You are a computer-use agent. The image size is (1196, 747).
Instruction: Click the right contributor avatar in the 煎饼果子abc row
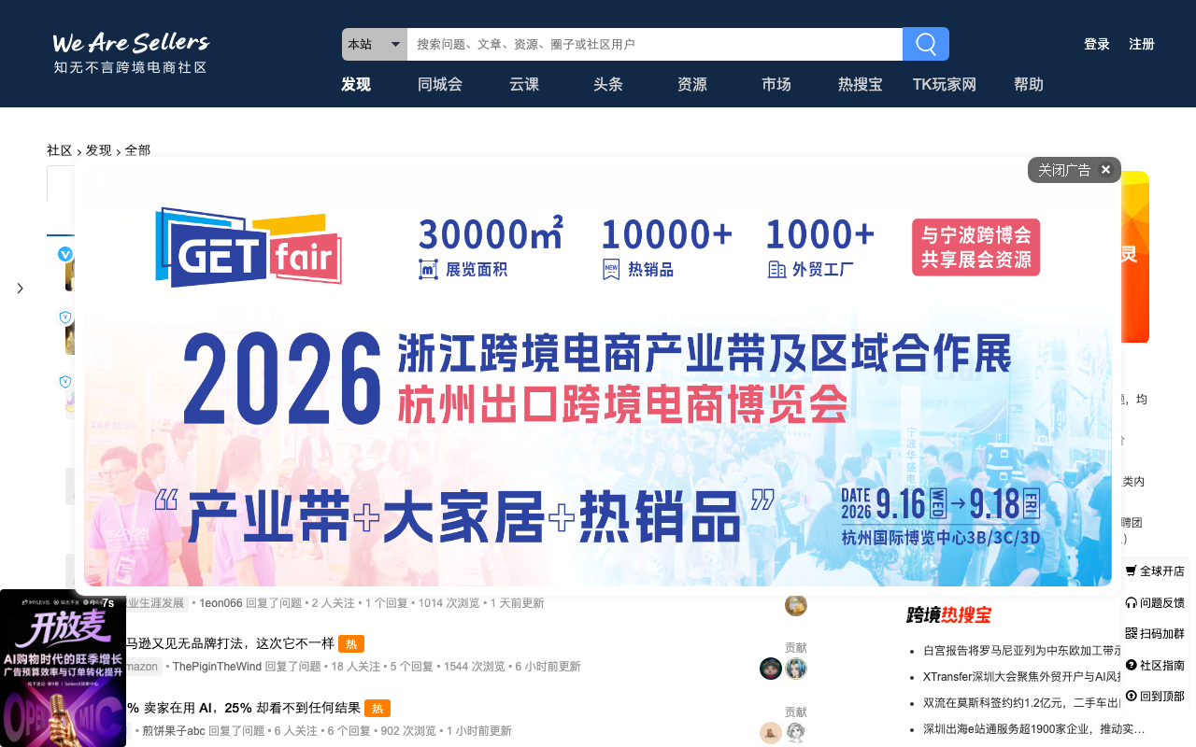[796, 733]
